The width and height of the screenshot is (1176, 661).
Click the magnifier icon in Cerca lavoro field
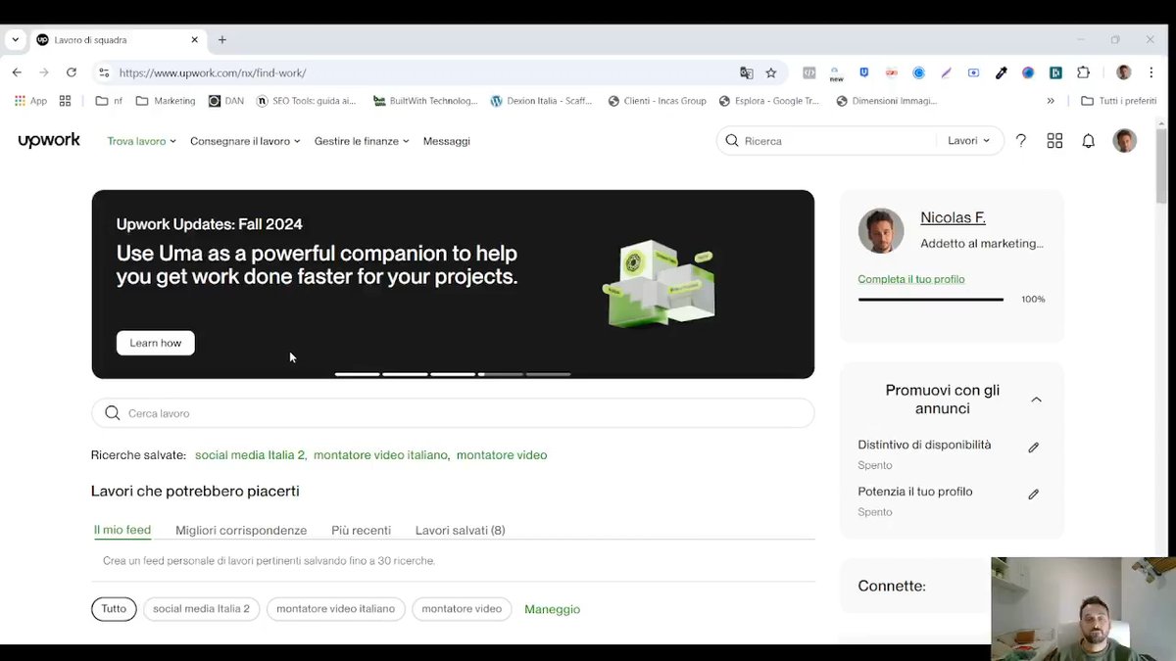pyautogui.click(x=113, y=413)
